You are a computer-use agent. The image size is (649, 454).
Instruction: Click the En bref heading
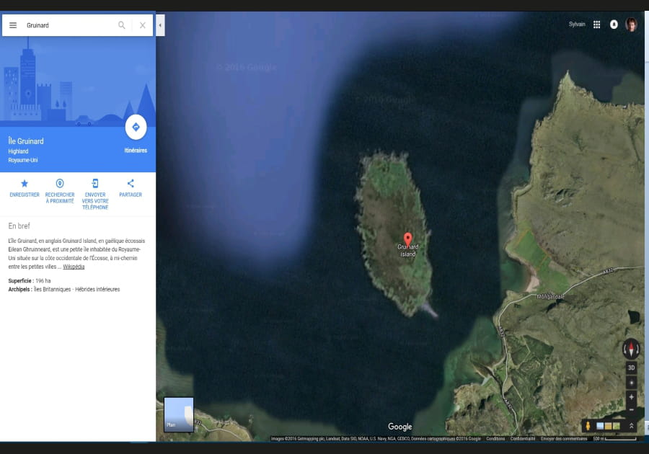point(19,226)
